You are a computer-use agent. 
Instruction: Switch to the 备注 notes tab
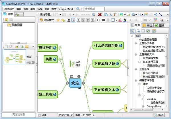pyautogui.click(x=148, y=26)
